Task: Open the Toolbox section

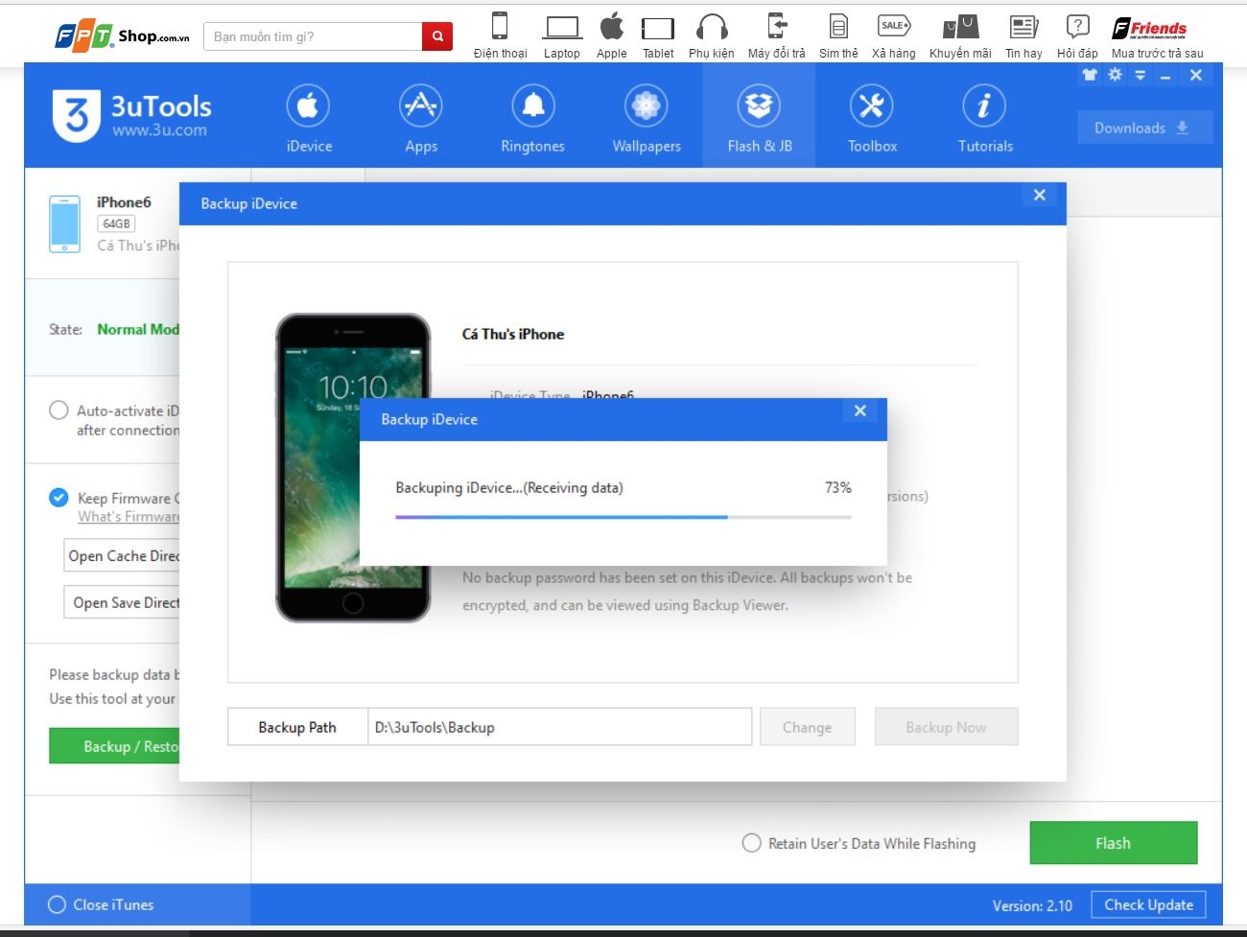Action: [x=871, y=117]
